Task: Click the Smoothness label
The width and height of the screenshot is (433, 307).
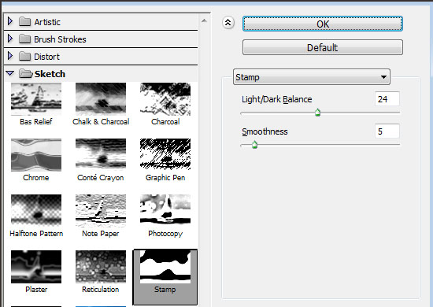Action: click(x=265, y=131)
